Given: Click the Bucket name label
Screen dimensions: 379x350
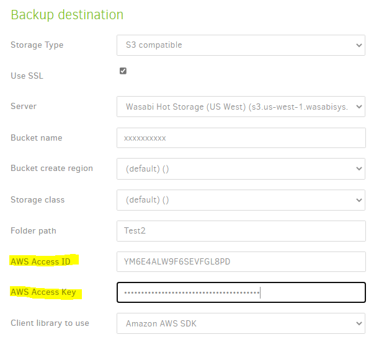Looking at the screenshot, I should [36, 138].
